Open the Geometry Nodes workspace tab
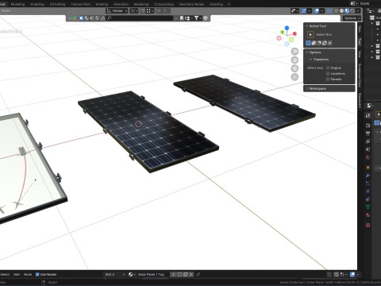 pos(191,4)
